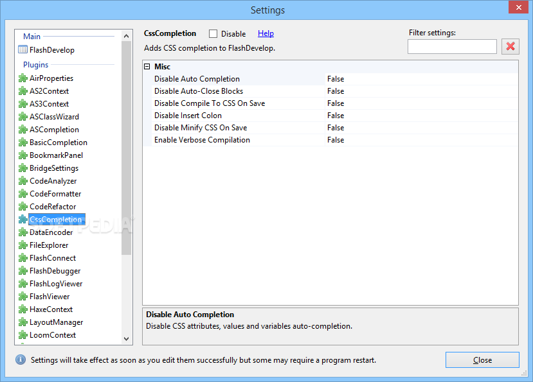
Task: Click False value for Disable Auto-Close Blocks
Action: [x=336, y=91]
